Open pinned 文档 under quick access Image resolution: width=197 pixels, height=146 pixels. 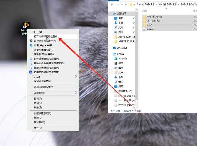coord(121,28)
